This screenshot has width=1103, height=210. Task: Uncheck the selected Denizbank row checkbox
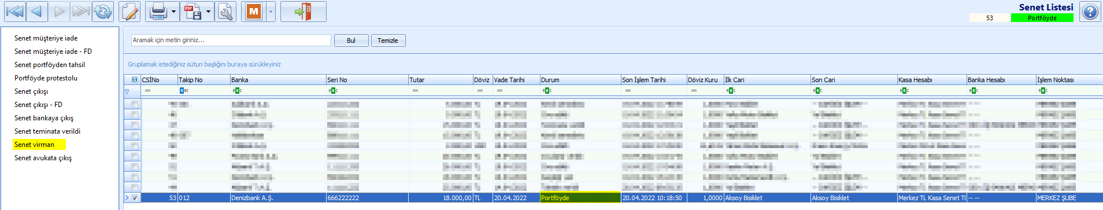135,198
